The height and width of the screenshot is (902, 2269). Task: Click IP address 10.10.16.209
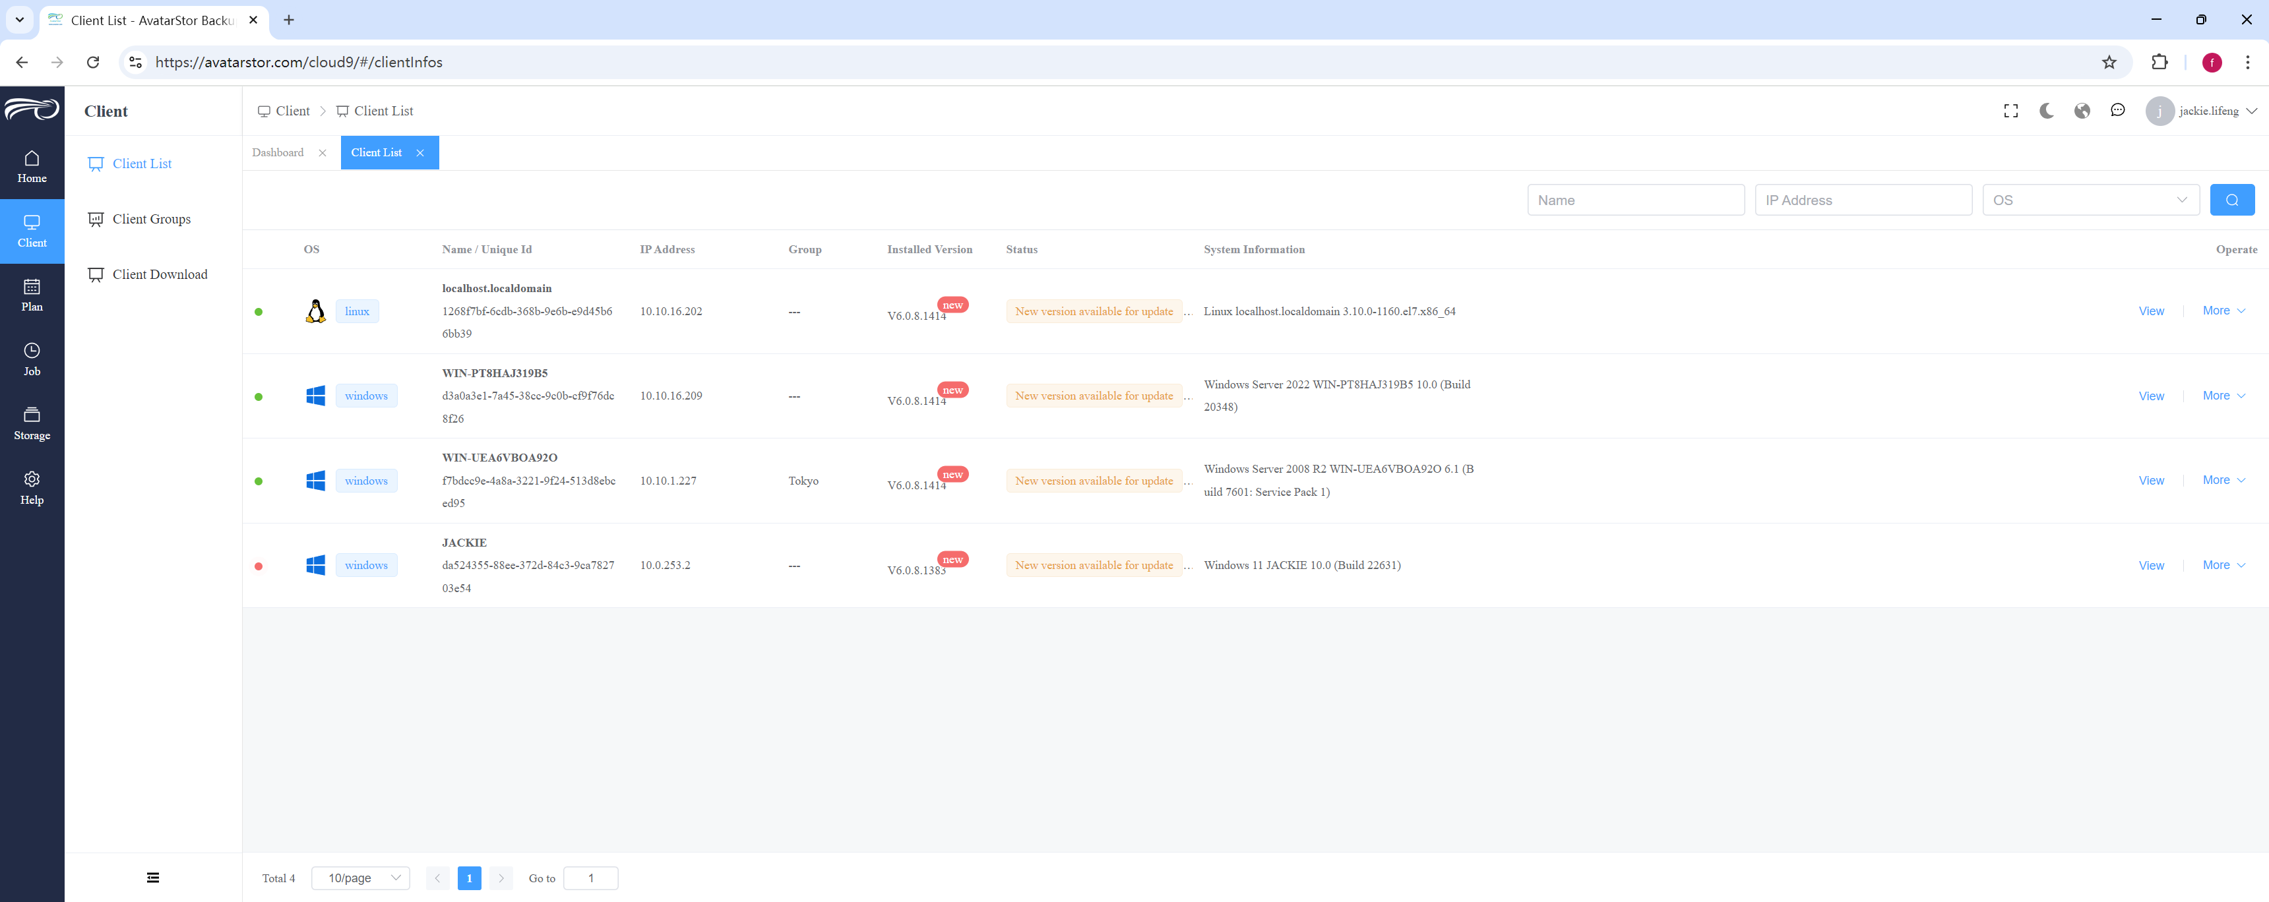coord(671,396)
